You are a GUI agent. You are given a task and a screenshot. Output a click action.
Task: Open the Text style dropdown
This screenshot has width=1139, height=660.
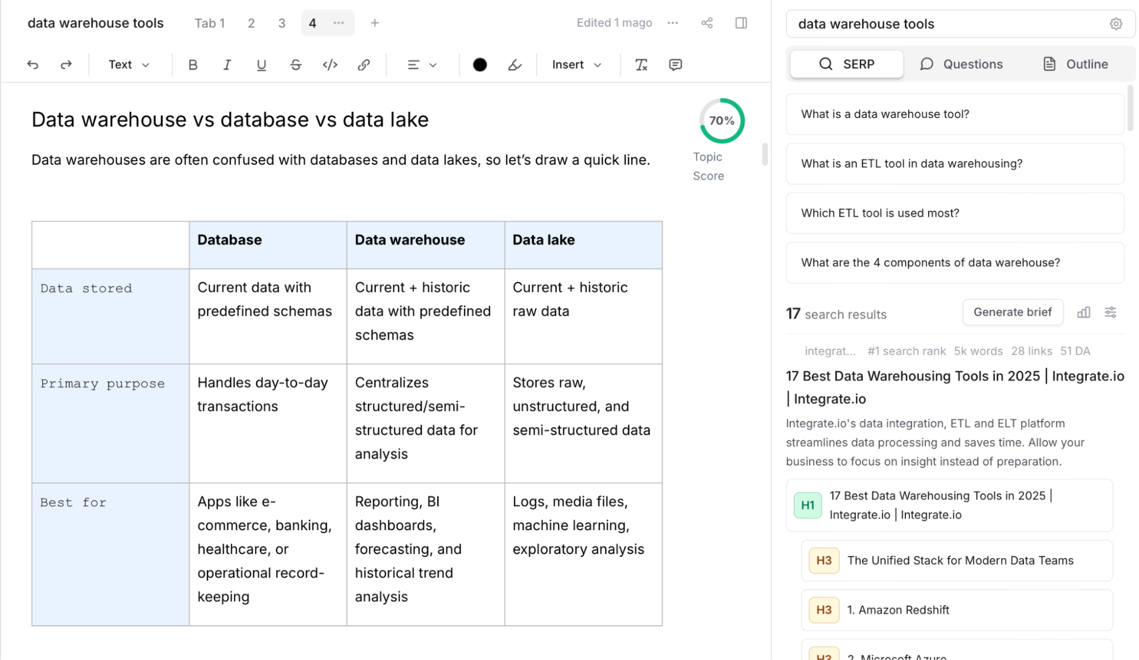(129, 65)
